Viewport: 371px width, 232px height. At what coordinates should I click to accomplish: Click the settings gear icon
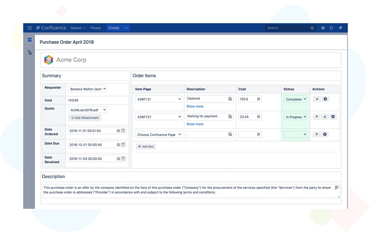click(x=331, y=28)
